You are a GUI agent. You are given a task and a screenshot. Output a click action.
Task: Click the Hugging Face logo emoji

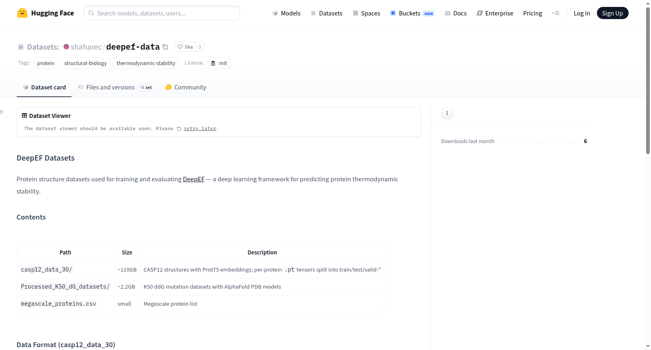[x=22, y=13]
